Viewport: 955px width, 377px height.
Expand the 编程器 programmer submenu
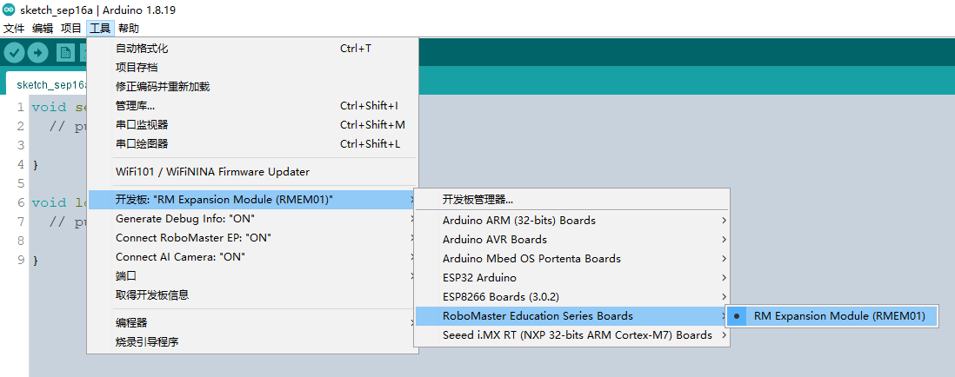253,322
